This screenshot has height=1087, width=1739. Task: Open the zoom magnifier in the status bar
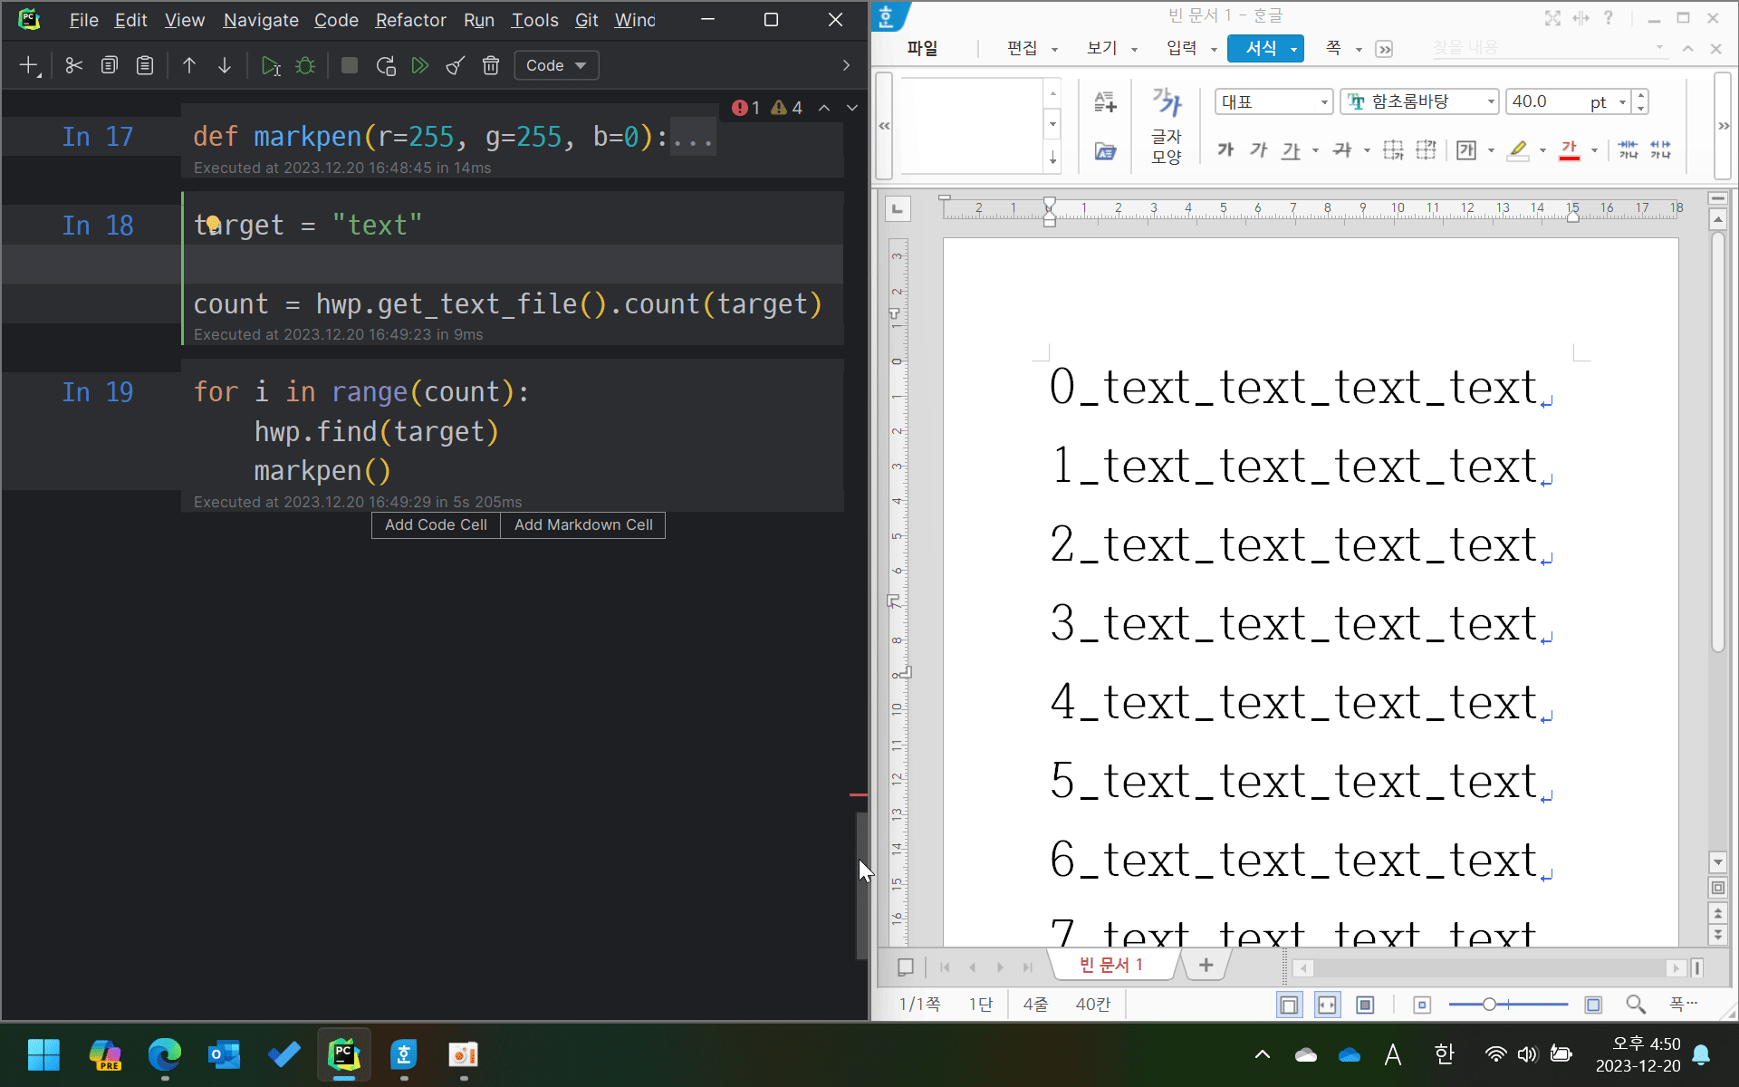[x=1636, y=1005]
